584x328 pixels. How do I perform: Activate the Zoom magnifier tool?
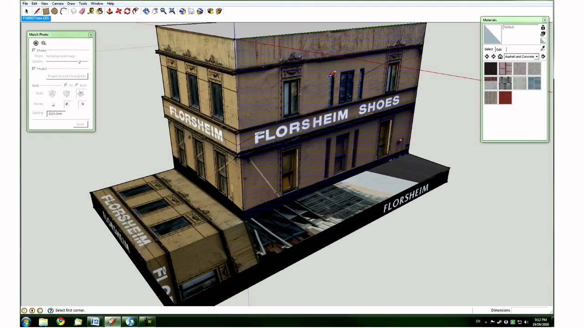(163, 11)
